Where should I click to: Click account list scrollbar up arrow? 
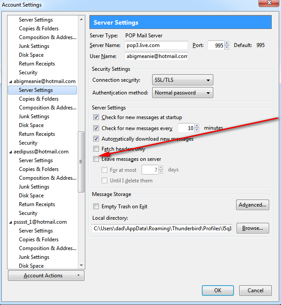point(81,19)
